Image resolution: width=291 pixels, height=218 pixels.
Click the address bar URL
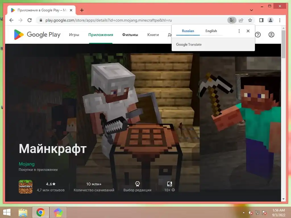point(109,20)
